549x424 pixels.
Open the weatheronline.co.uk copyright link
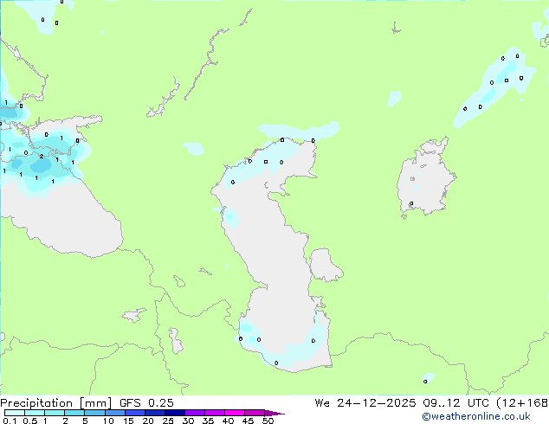(475, 416)
